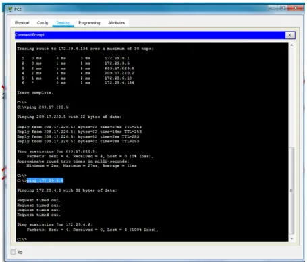Select the Desktop tab
The width and height of the screenshot is (307, 262).
pyautogui.click(x=63, y=23)
